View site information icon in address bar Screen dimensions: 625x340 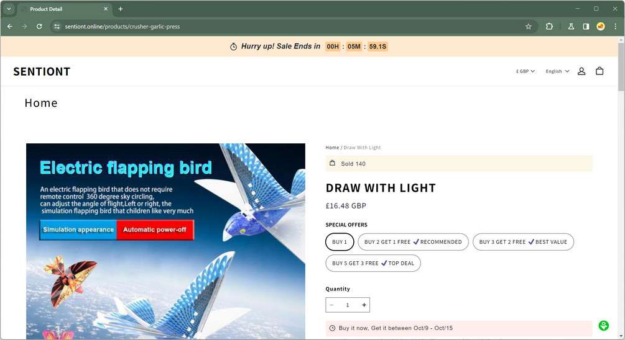click(x=57, y=27)
